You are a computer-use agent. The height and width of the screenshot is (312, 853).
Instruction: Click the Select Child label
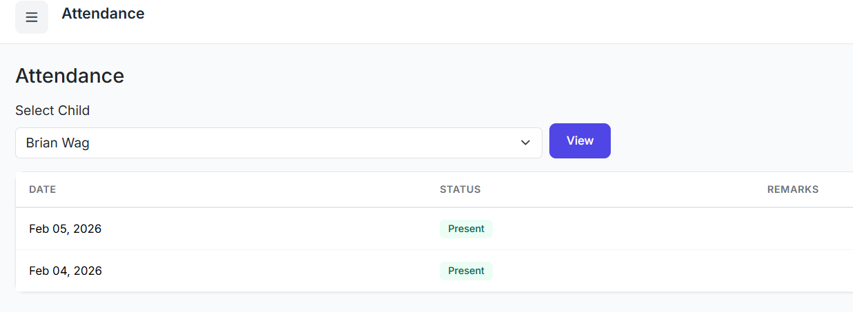point(52,110)
